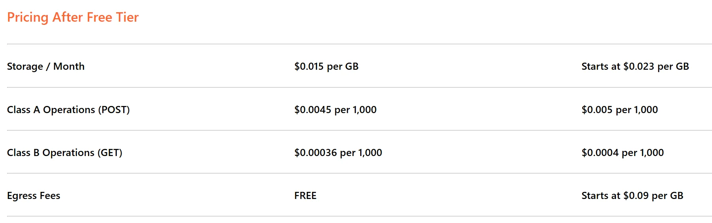
Task: Select the "Egress Fees" row label
Action: pos(34,195)
